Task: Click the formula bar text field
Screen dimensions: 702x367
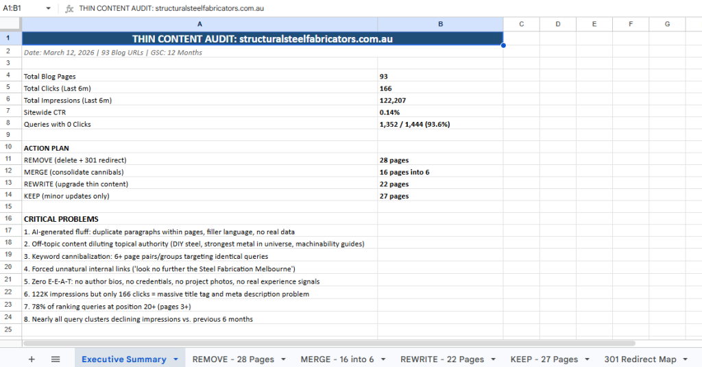Action: tap(389, 8)
